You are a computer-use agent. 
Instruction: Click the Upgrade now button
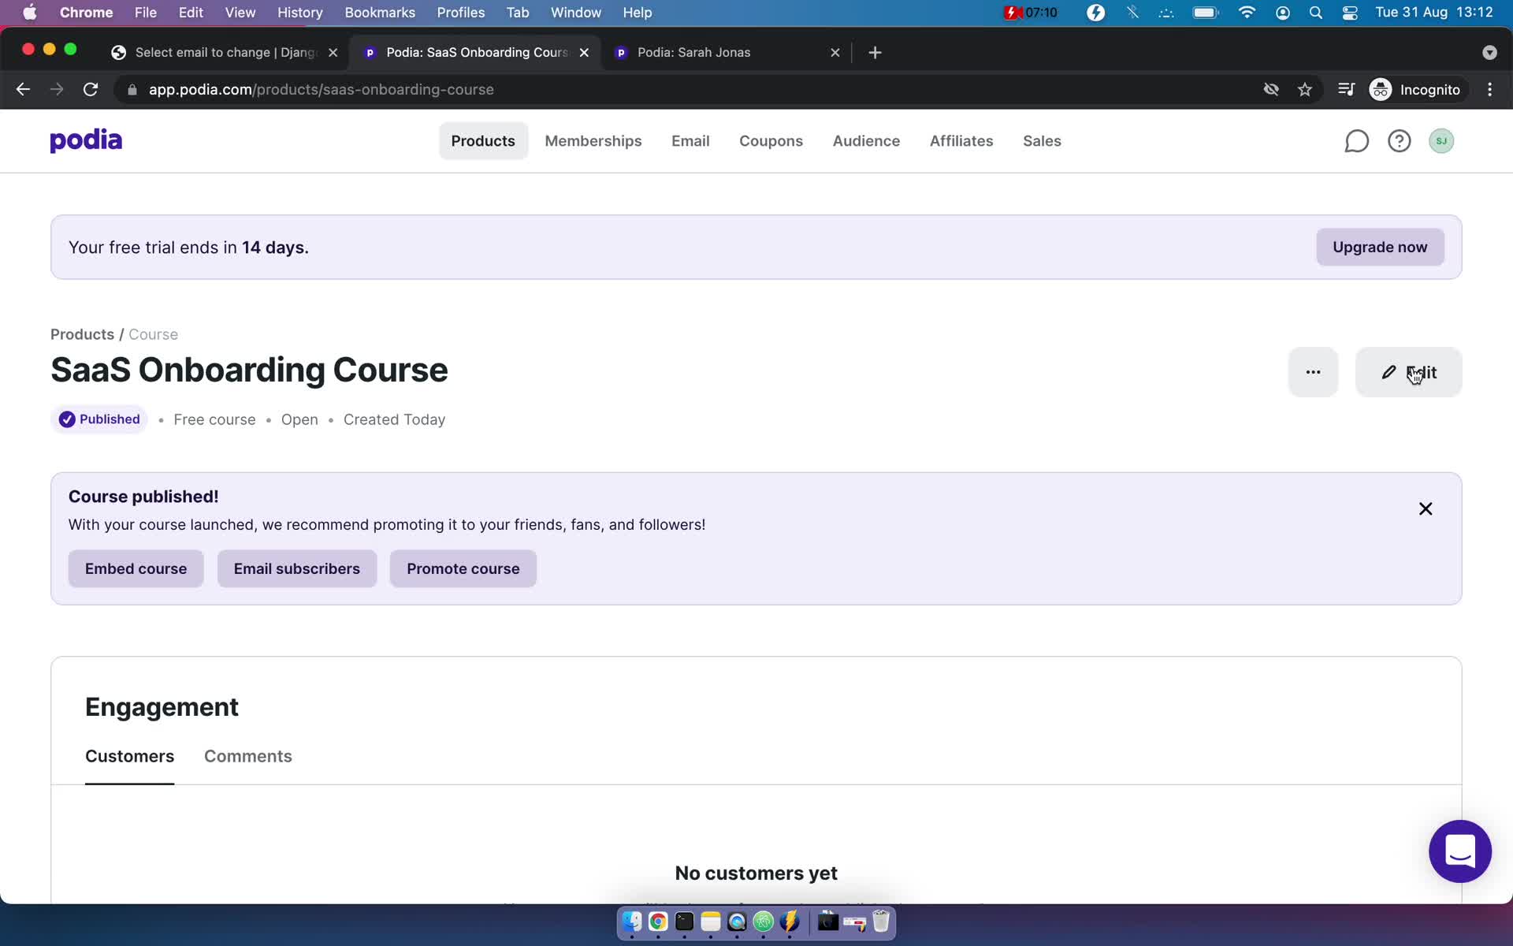click(x=1380, y=246)
